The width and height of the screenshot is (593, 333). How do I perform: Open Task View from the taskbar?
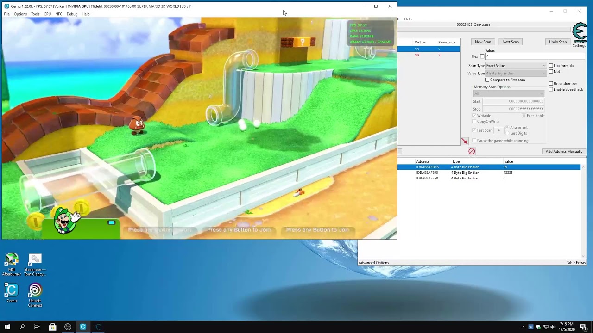point(37,327)
